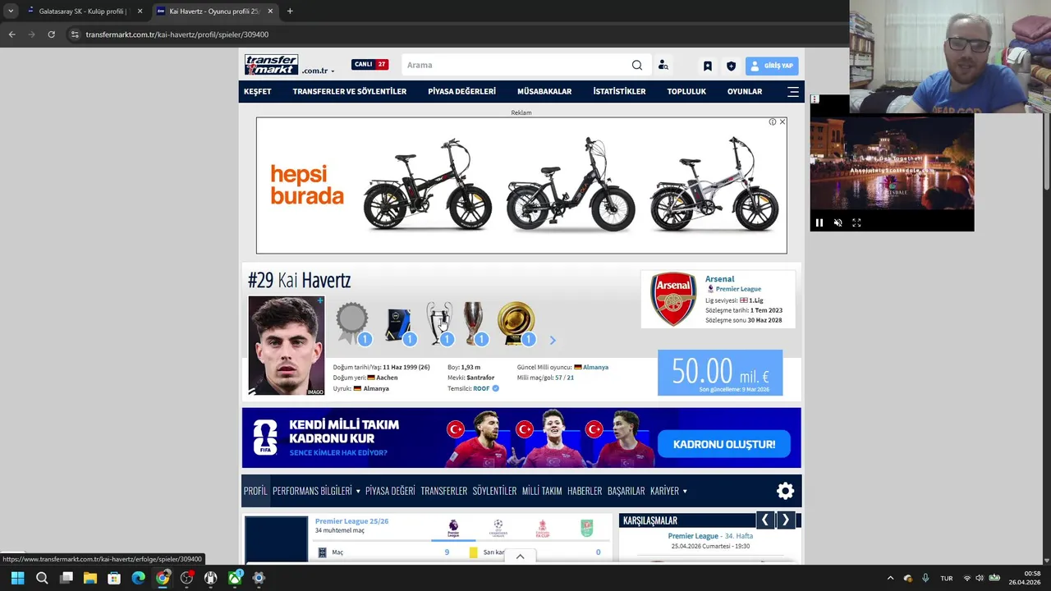Screen dimensions: 1051x591
Task: Open the HABERLER tab
Action: (x=585, y=491)
